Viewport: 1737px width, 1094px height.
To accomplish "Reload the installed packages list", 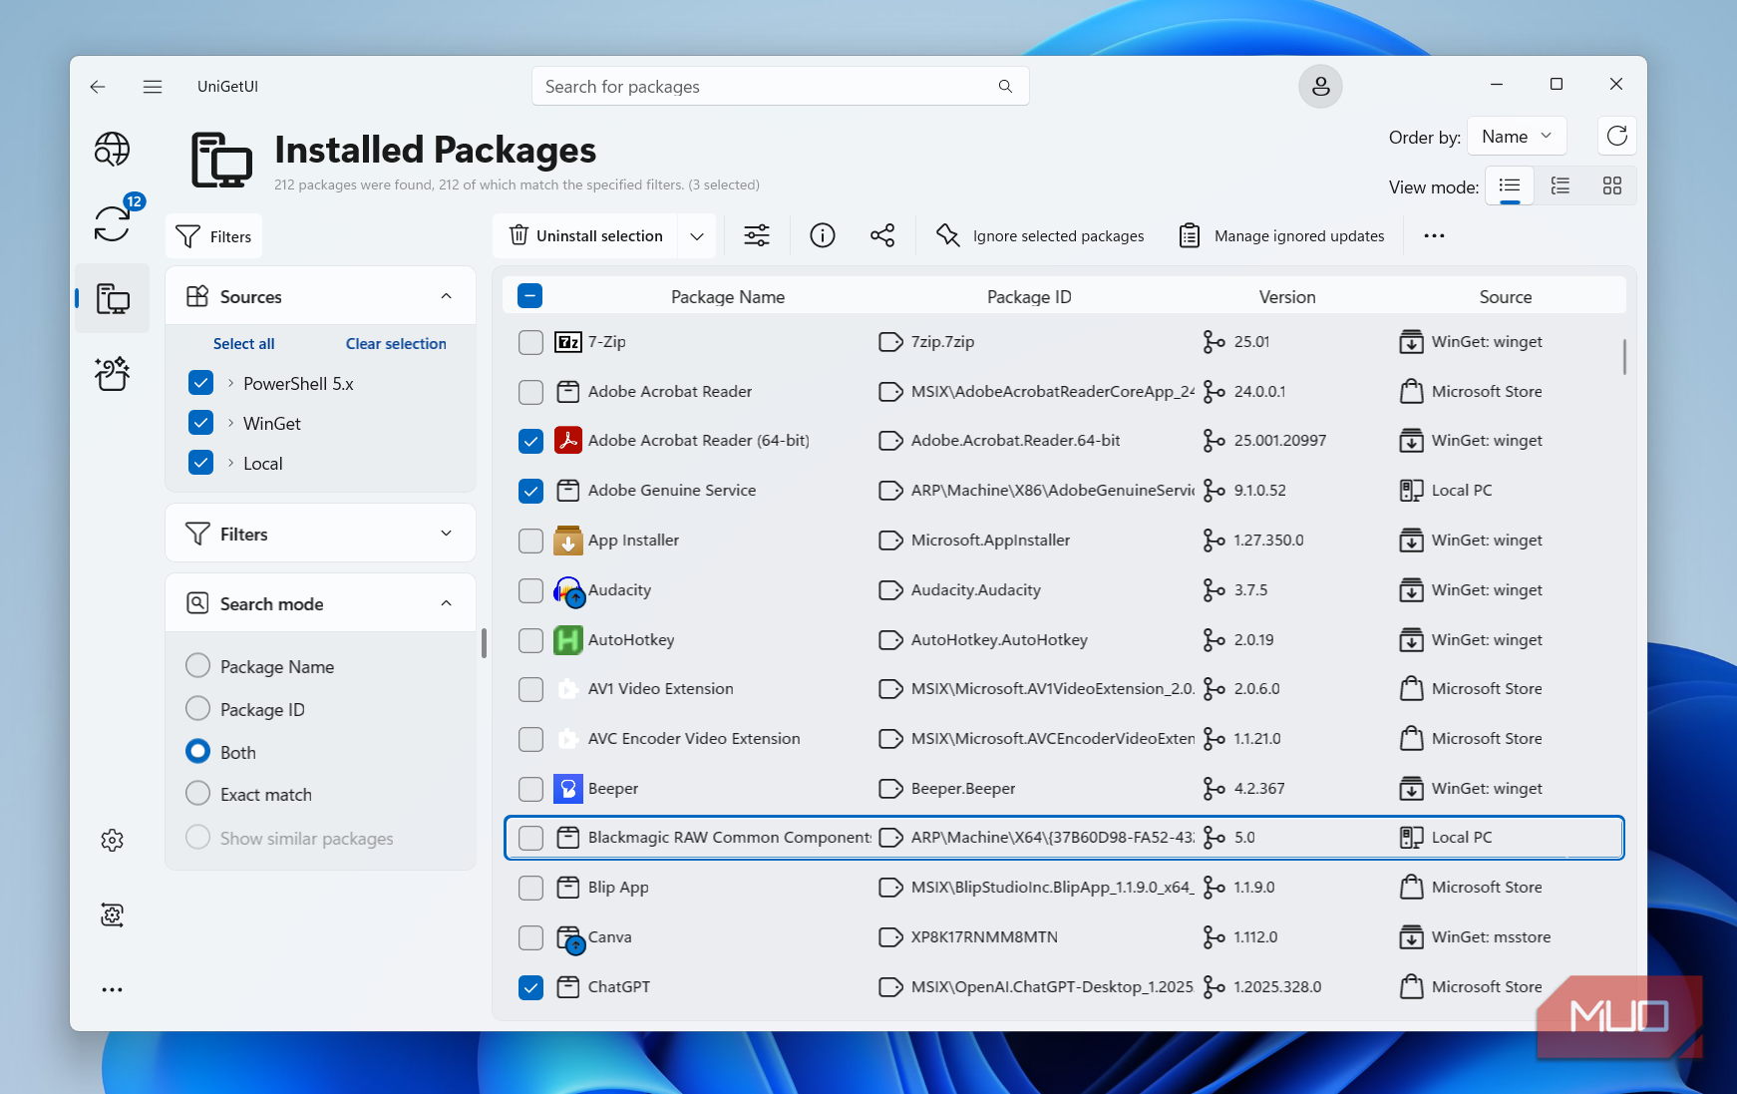I will [1616, 136].
